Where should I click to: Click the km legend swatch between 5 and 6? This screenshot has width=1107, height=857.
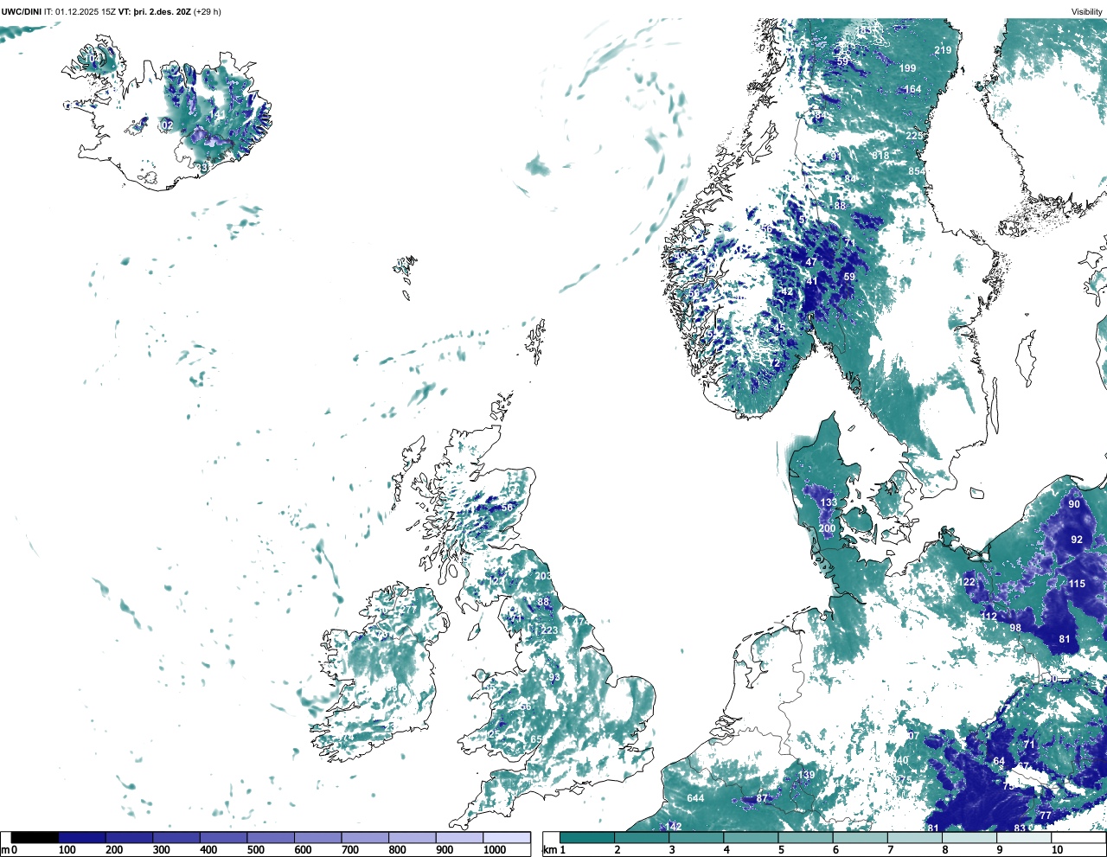coord(805,837)
